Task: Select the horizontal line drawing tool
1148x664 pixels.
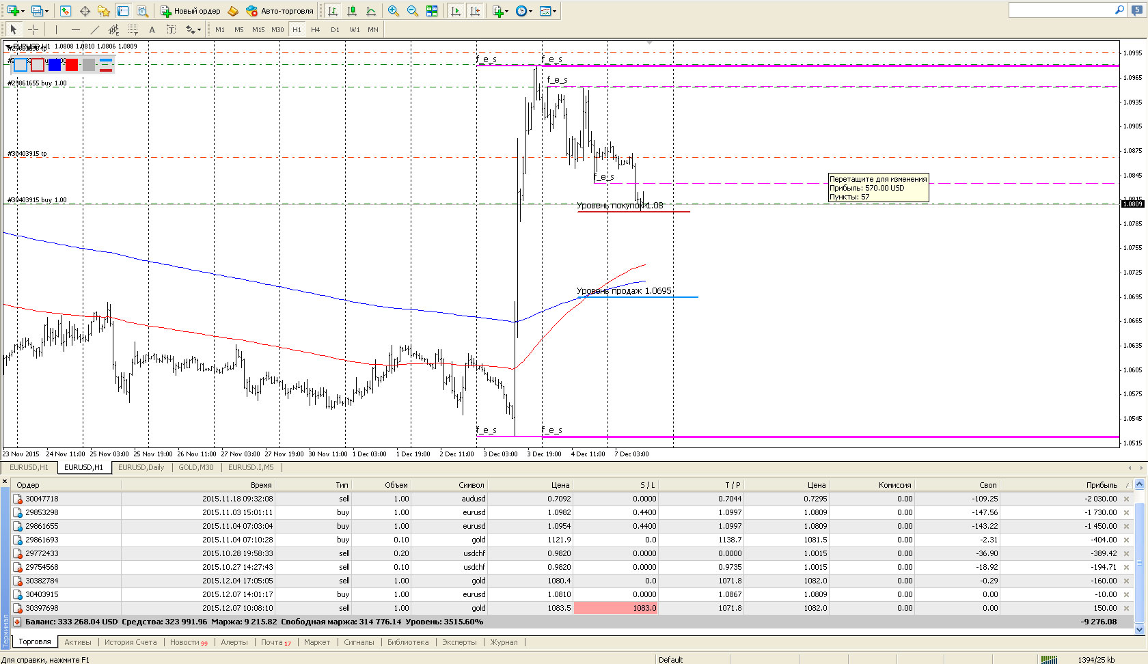Action: pos(76,29)
